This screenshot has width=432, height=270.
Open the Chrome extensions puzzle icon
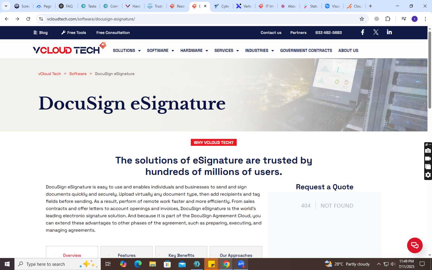388,19
